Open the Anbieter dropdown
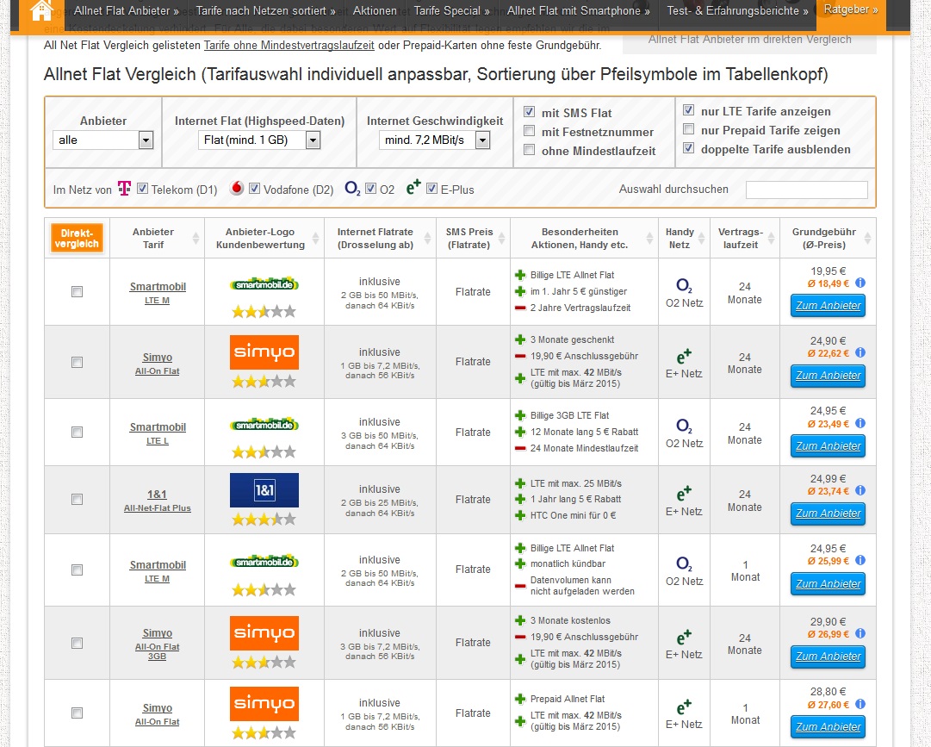The height and width of the screenshot is (747, 931). click(x=103, y=140)
